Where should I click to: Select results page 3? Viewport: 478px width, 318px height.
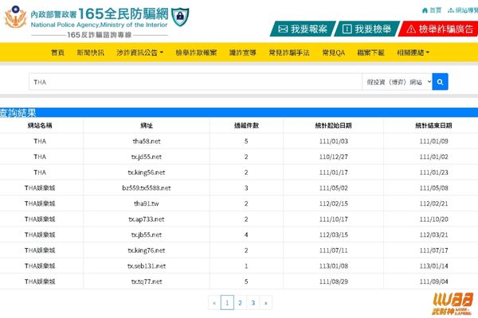253,302
